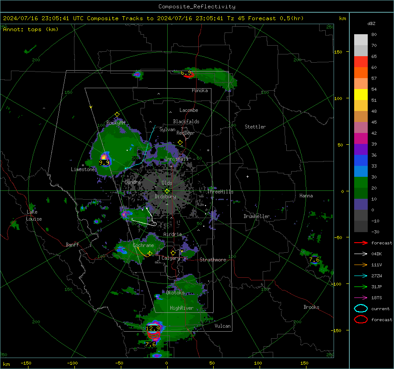Click the HighRiver label

[182, 308]
